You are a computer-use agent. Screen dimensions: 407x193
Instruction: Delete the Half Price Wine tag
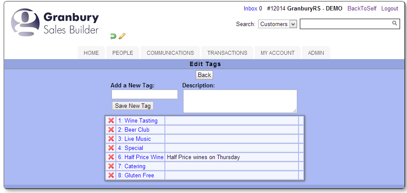click(111, 157)
